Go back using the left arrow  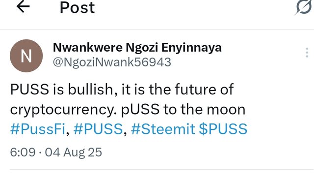[x=23, y=6]
